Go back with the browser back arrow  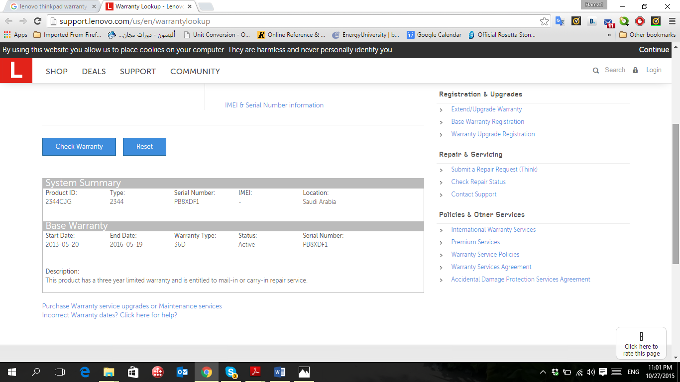[x=9, y=21]
